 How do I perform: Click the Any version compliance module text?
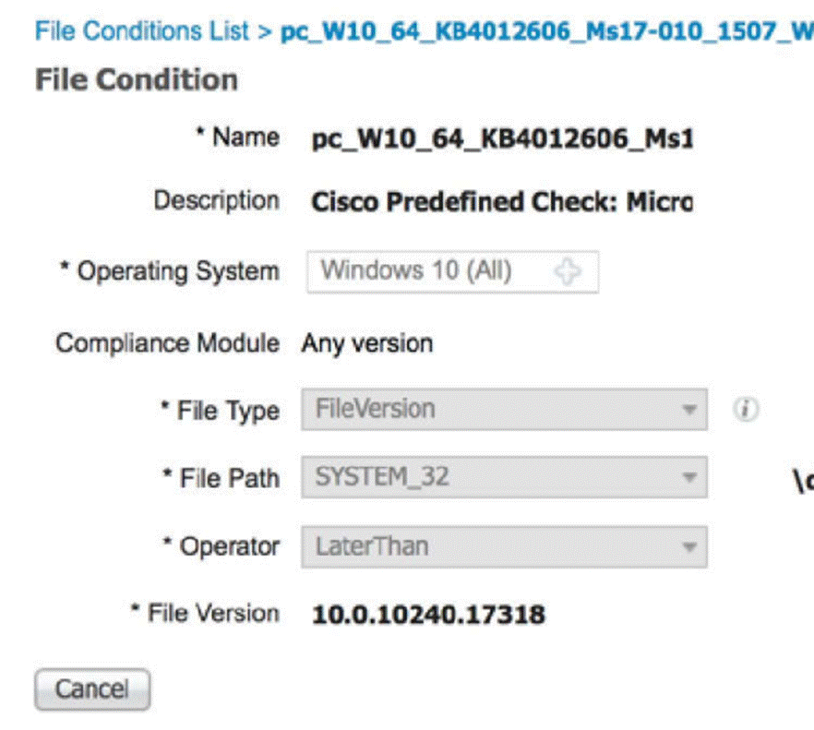(367, 344)
